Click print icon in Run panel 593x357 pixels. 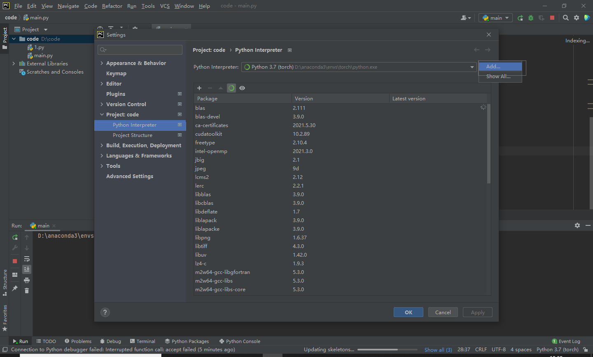coord(27,280)
